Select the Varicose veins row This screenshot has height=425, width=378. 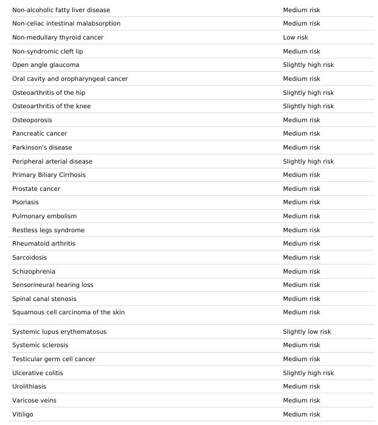191,400
